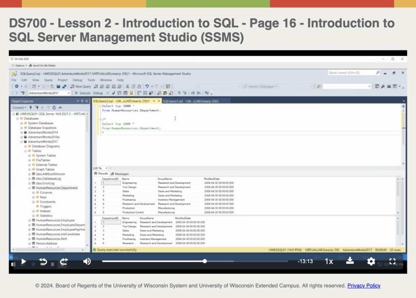This screenshot has height=298, width=416.
Task: Execute the query using the Execute icon
Action: [x=77, y=93]
